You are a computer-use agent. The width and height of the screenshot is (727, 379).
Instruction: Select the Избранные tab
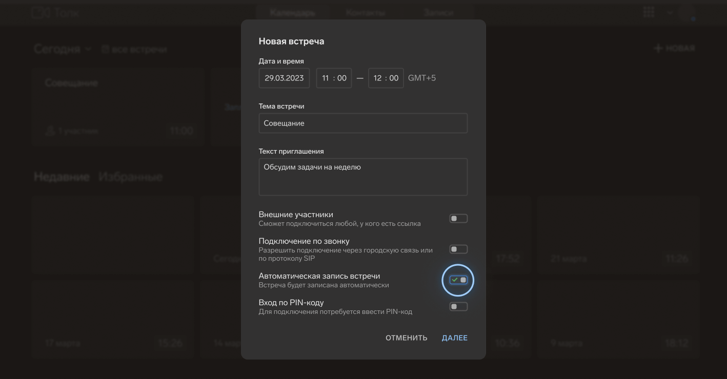tap(131, 177)
